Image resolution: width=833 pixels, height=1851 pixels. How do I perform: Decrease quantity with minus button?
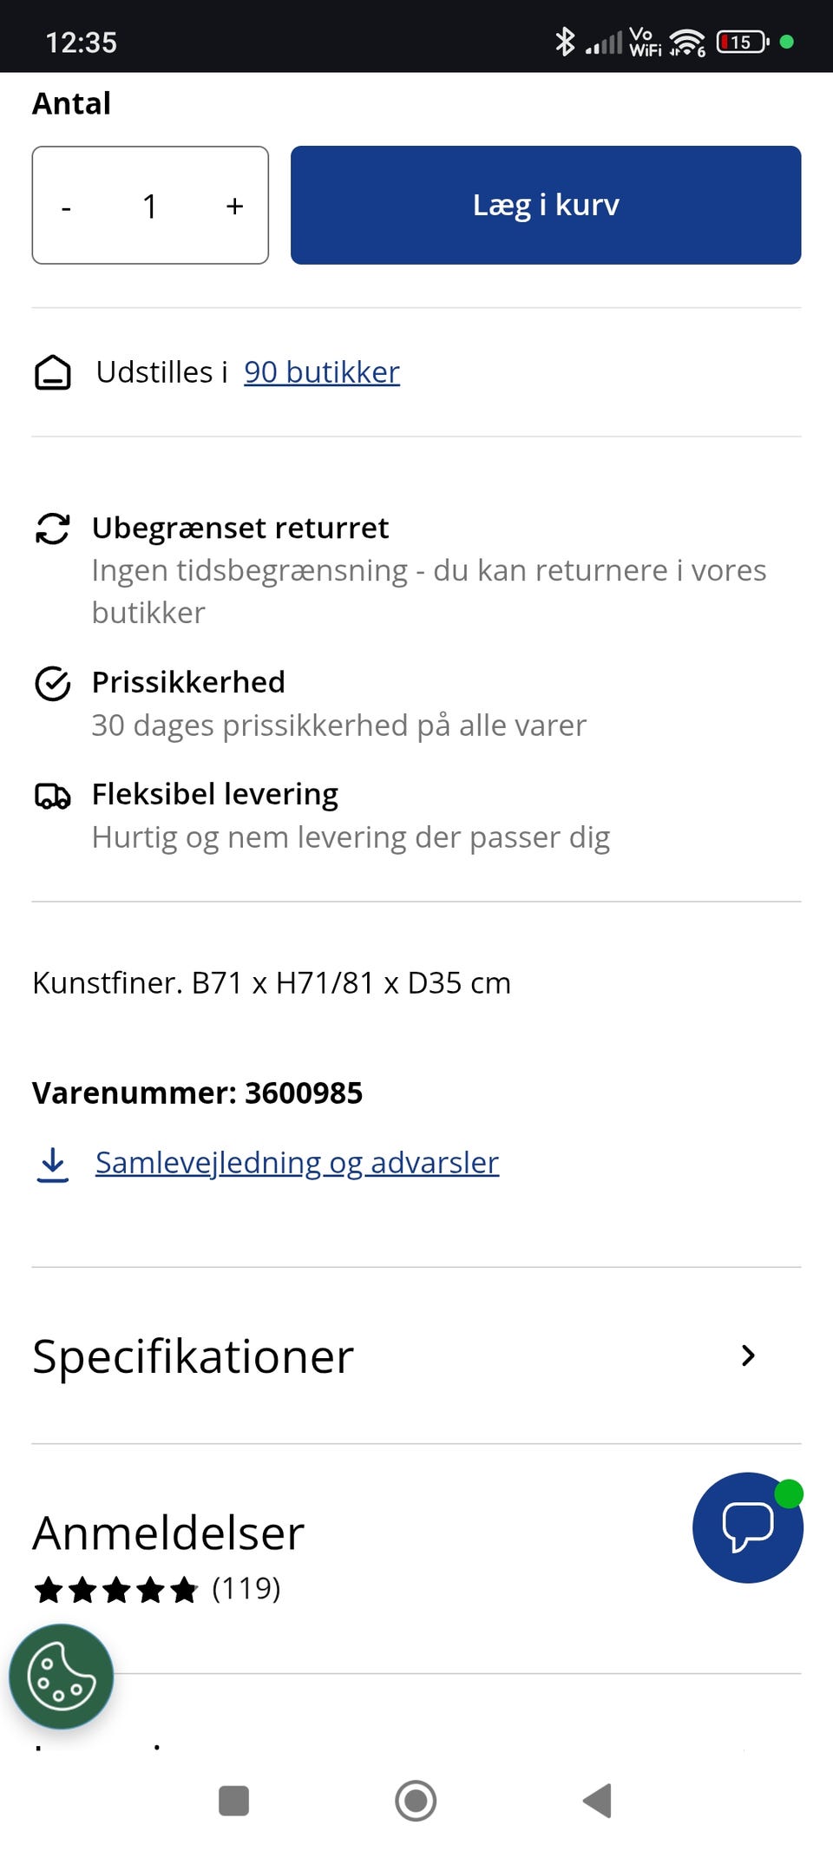66,207
